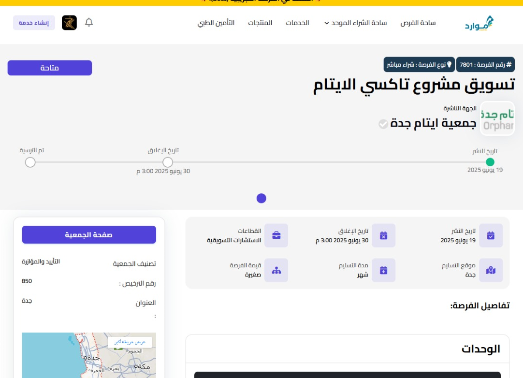Click the delivery location map icon
This screenshot has width=523, height=378.
pyautogui.click(x=491, y=270)
